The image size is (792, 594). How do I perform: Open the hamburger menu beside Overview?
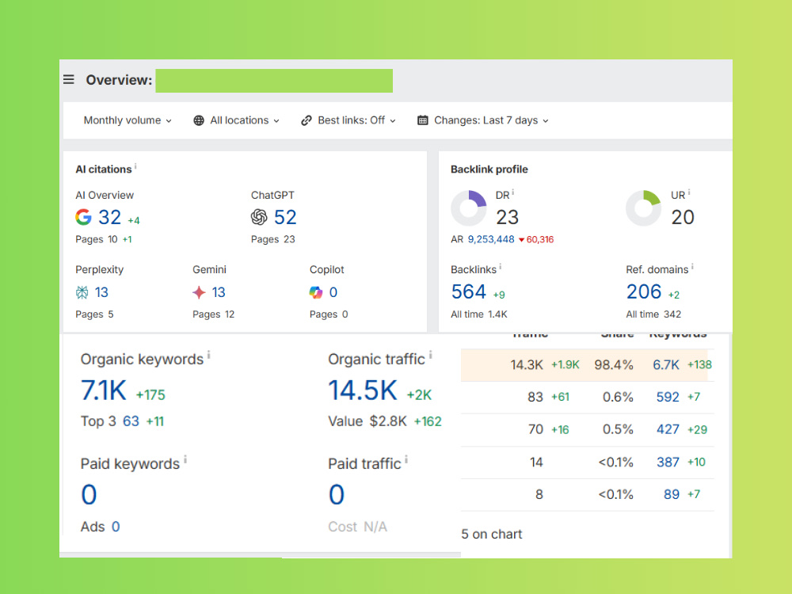click(69, 80)
